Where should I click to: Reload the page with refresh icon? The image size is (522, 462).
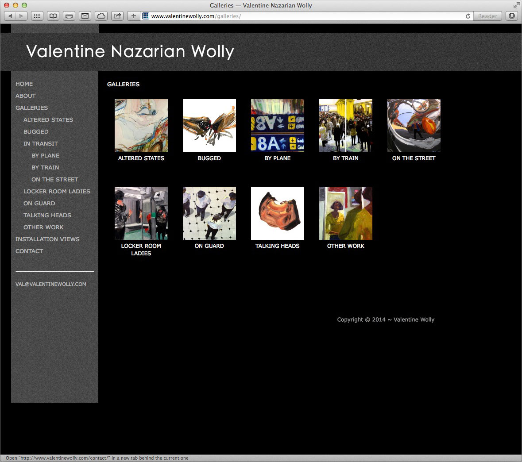[x=468, y=16]
